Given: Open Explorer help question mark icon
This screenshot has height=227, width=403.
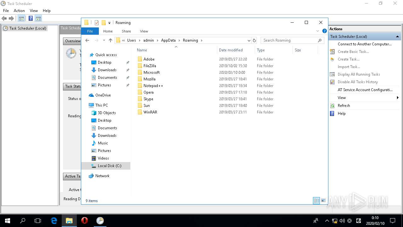Looking at the screenshot, I should pyautogui.click(x=325, y=31).
